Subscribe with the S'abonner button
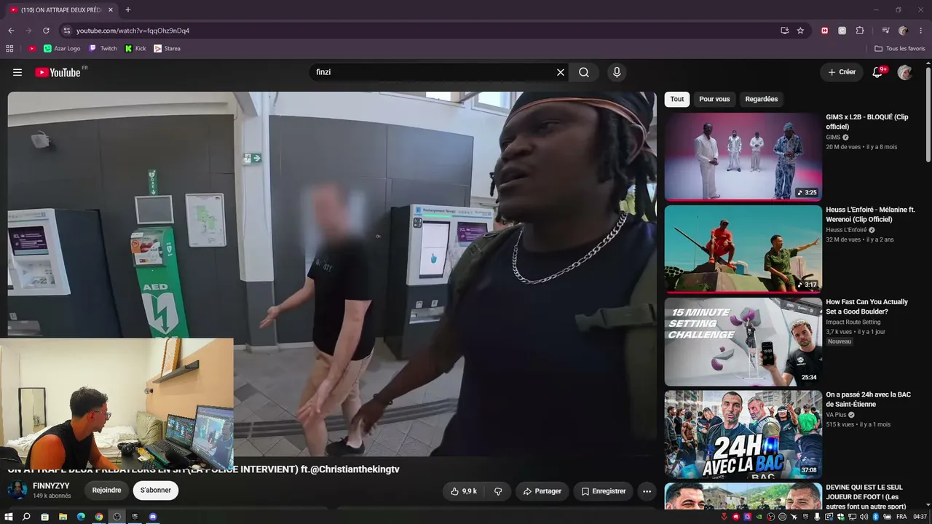 [156, 491]
